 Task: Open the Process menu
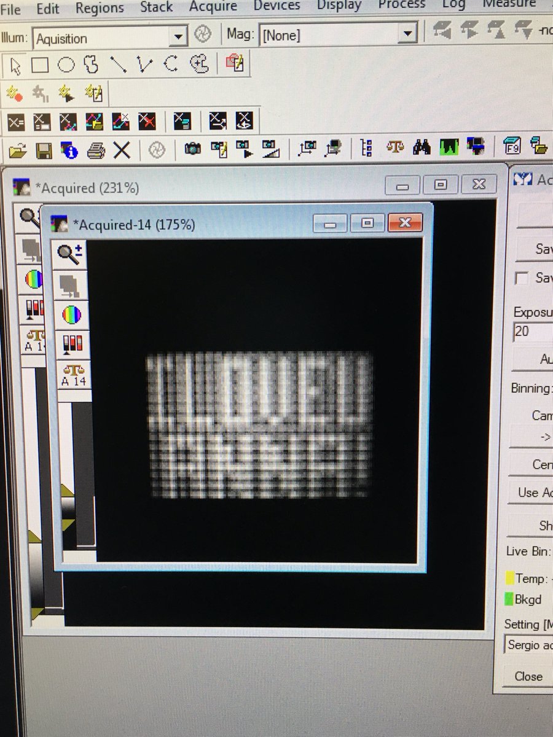402,5
